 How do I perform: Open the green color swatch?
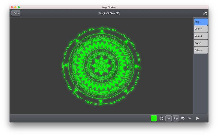pyautogui.click(x=154, y=118)
